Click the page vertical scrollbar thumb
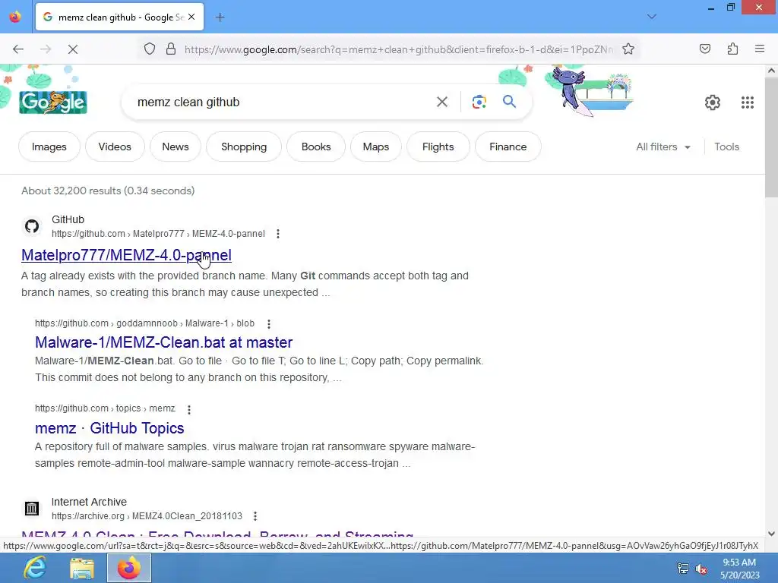 click(x=771, y=137)
